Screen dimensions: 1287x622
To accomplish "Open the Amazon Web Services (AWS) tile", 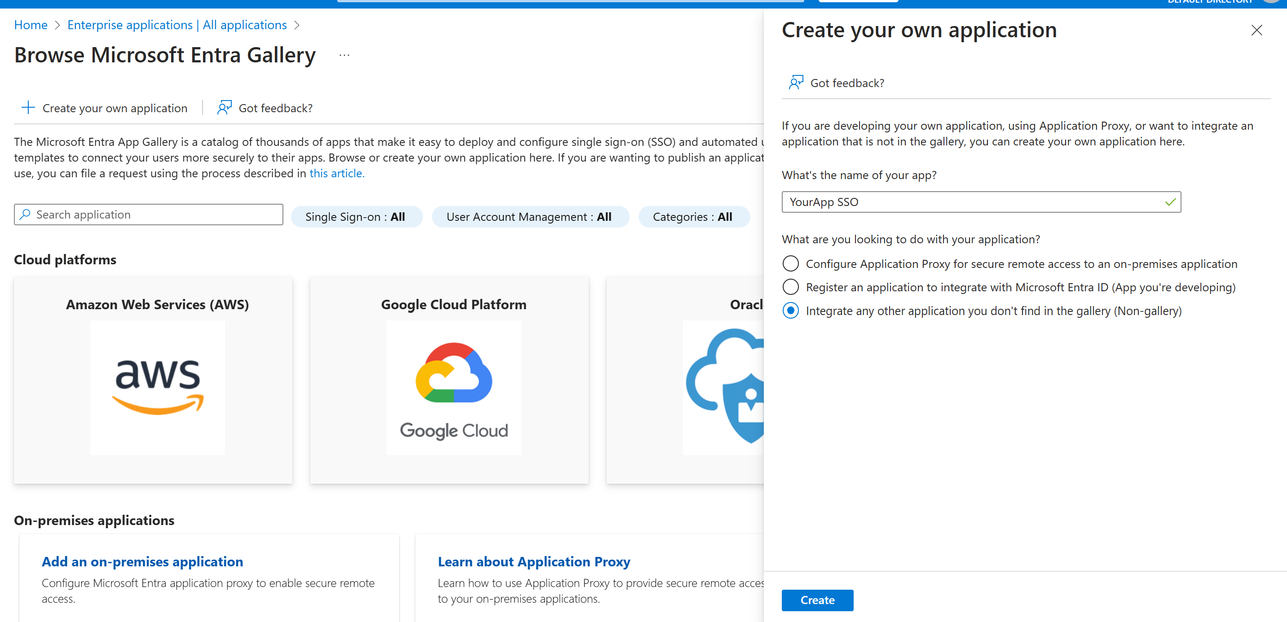I will (x=153, y=381).
